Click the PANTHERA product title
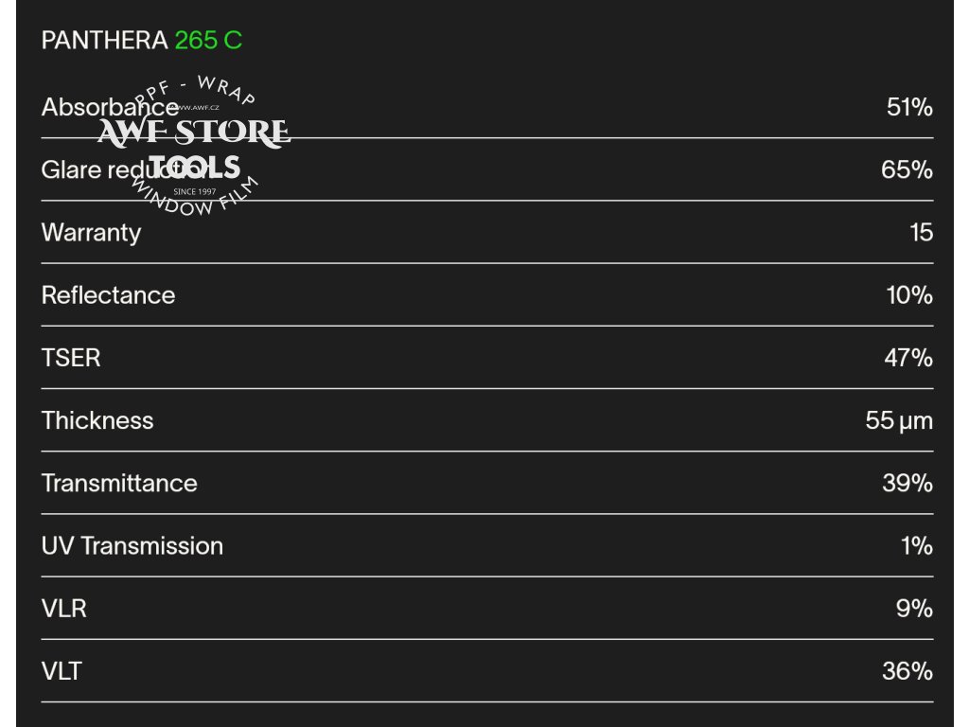Image resolution: width=969 pixels, height=727 pixels. [105, 41]
